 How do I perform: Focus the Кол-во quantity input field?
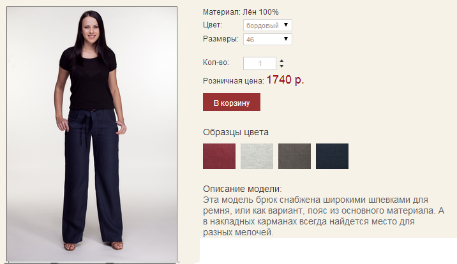[x=260, y=64]
